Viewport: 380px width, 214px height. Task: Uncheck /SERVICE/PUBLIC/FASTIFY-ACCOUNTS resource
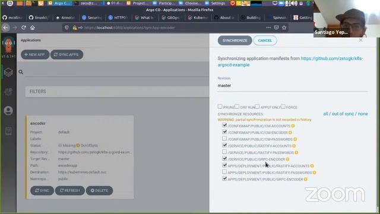coord(224,145)
